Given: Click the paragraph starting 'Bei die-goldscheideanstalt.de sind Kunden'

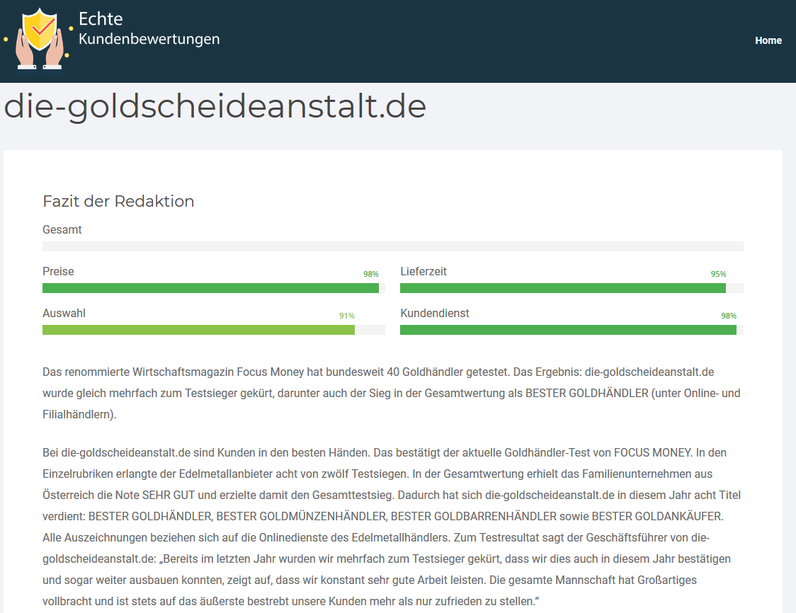Looking at the screenshot, I should click(392, 527).
